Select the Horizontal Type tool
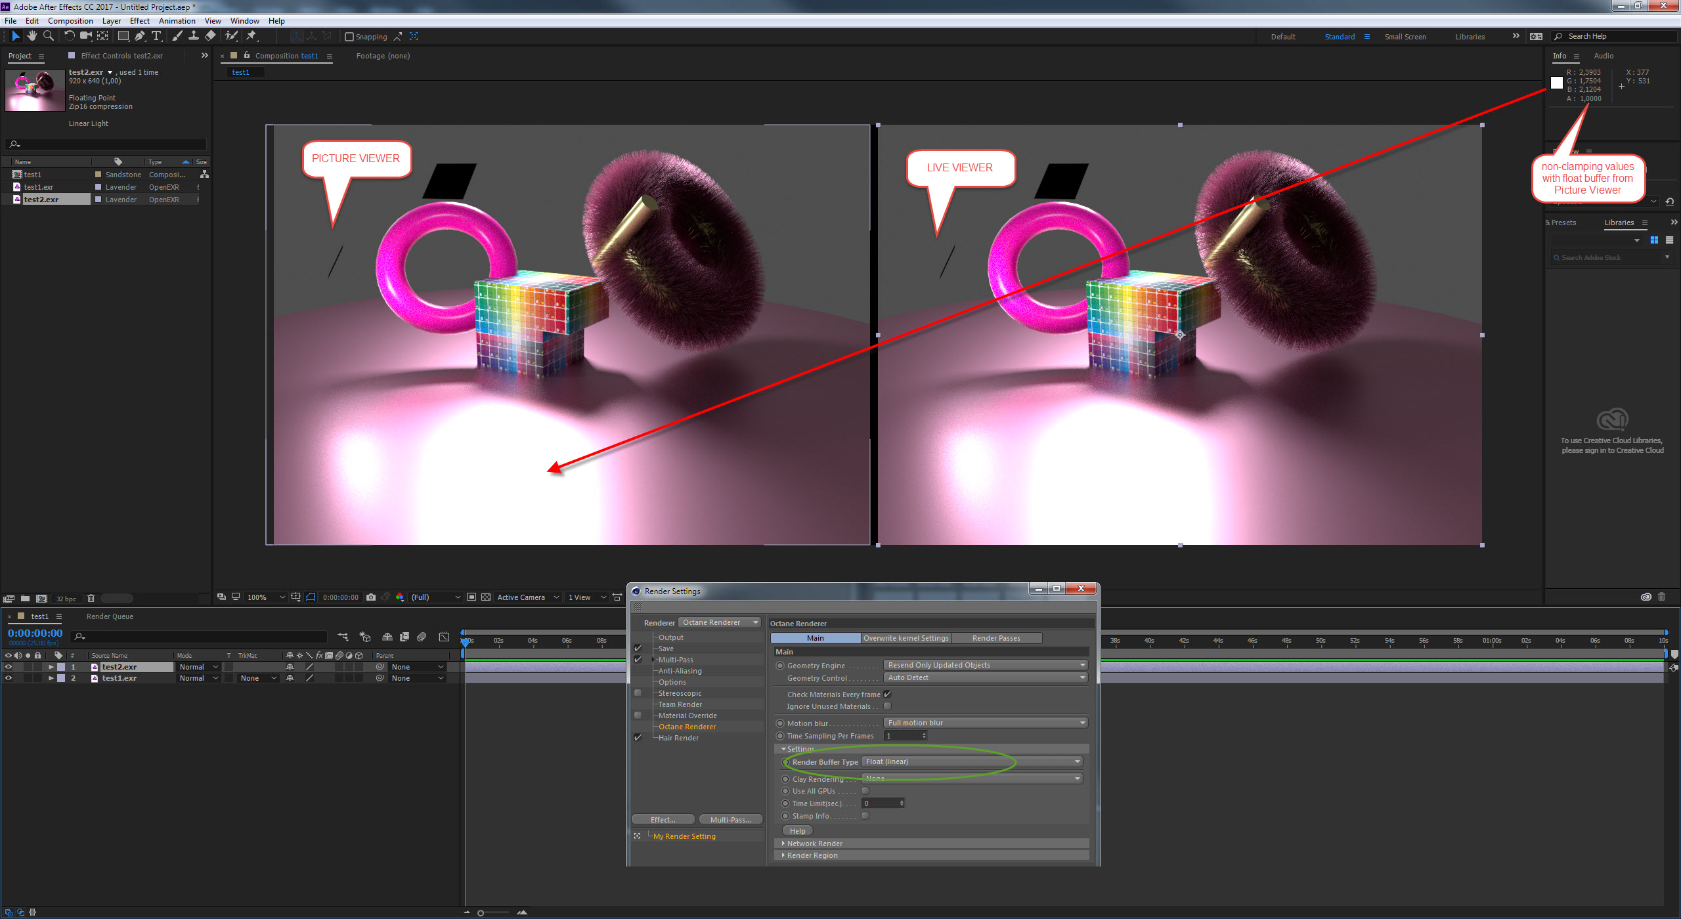 pyautogui.click(x=156, y=36)
